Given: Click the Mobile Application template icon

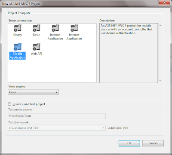Looking at the screenshot, I should (x=18, y=47).
